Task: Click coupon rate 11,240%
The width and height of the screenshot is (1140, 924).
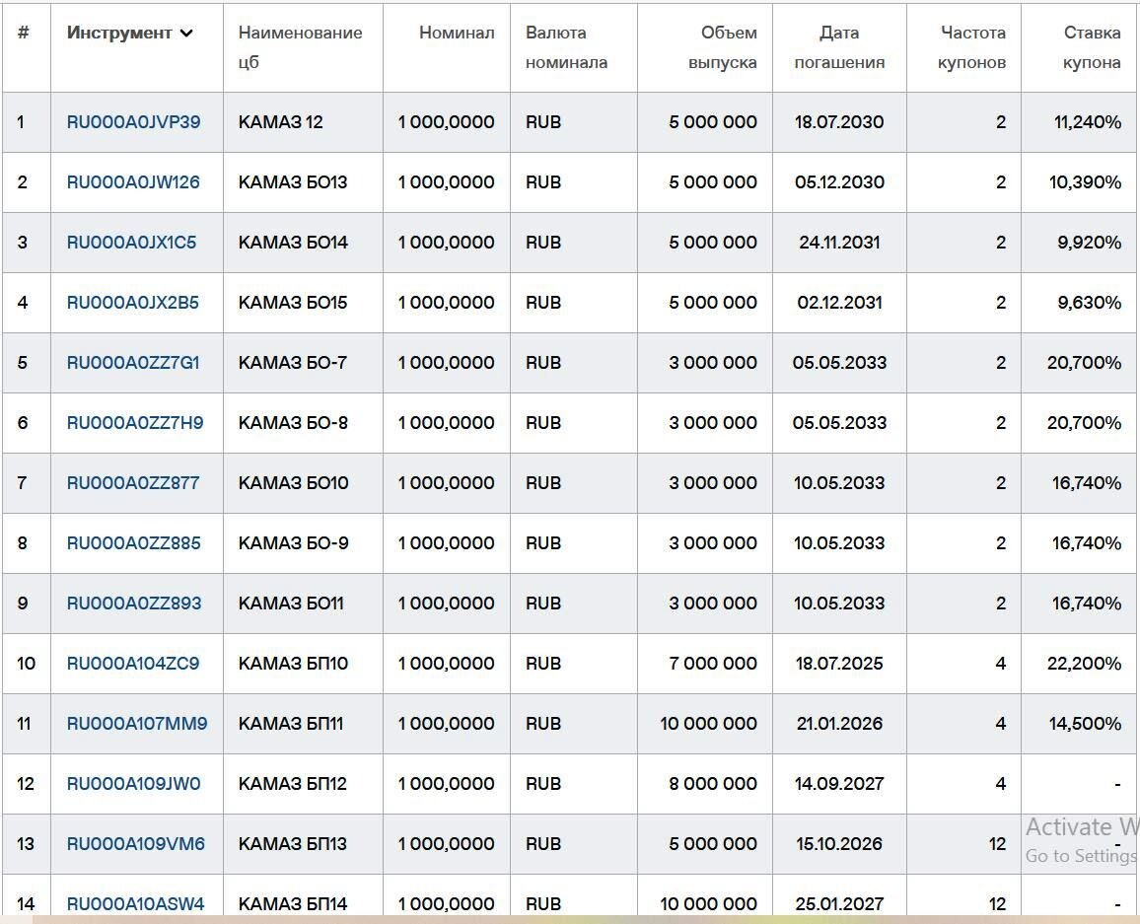Action: (x=1088, y=122)
